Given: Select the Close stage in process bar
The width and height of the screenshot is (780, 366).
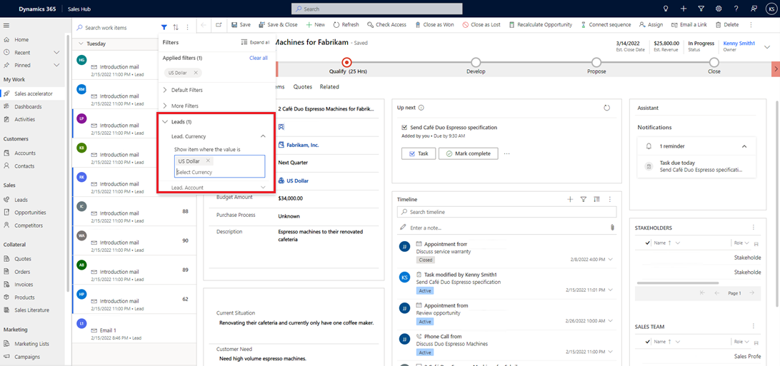Looking at the screenshot, I should (x=714, y=63).
